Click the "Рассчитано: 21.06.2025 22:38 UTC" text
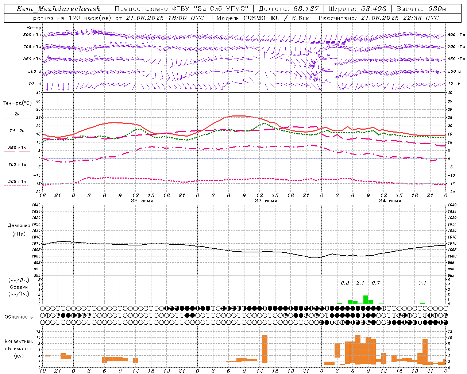 (x=379, y=18)
